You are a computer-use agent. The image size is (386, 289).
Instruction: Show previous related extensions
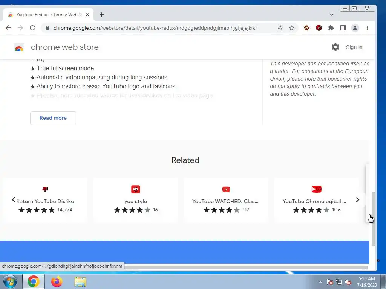[14, 200]
